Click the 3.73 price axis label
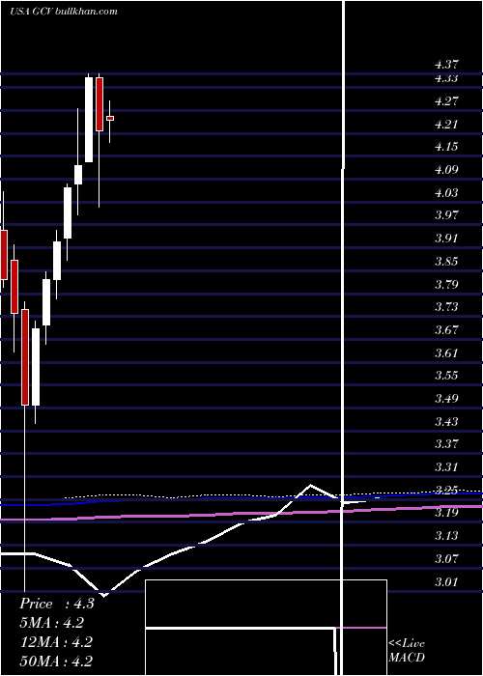This screenshot has height=676, width=483. (446, 307)
